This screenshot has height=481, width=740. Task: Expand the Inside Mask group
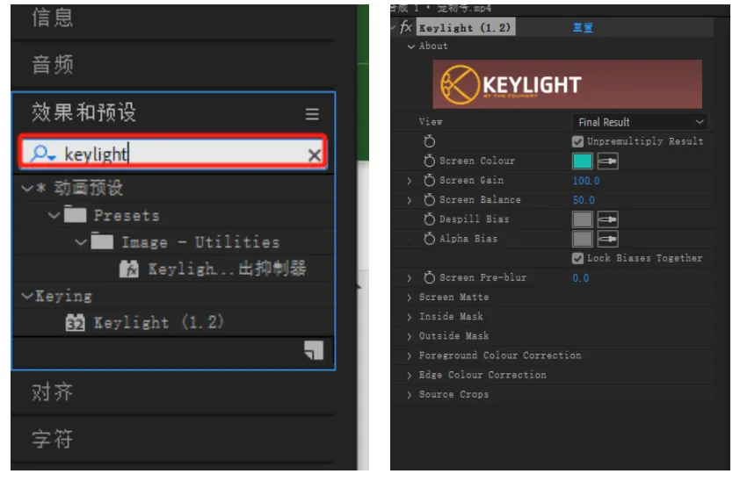pyautogui.click(x=410, y=317)
